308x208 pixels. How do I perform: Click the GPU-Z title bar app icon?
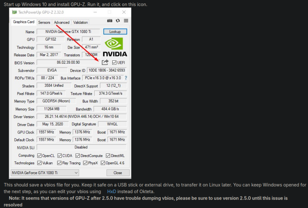pos(14,12)
